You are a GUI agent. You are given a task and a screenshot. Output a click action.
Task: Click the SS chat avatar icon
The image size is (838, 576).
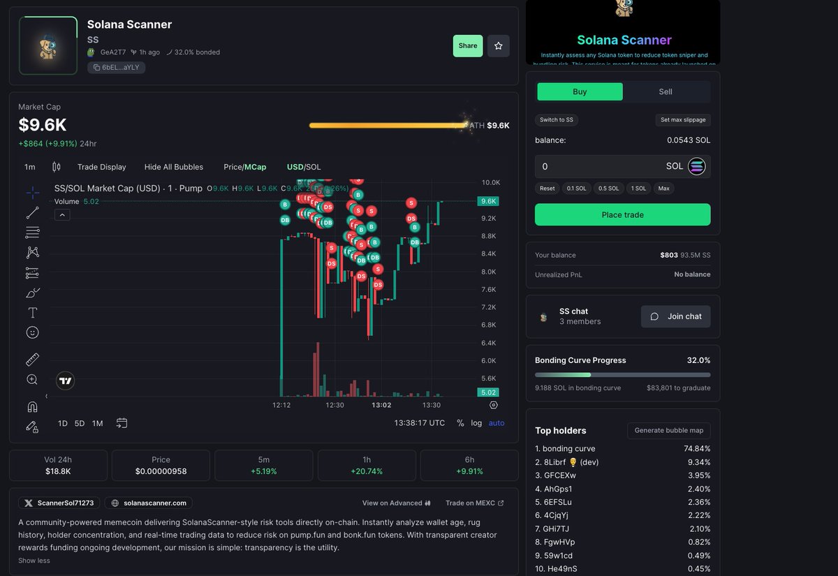(543, 316)
